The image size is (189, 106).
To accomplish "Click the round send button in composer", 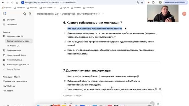I will point(152,103).
